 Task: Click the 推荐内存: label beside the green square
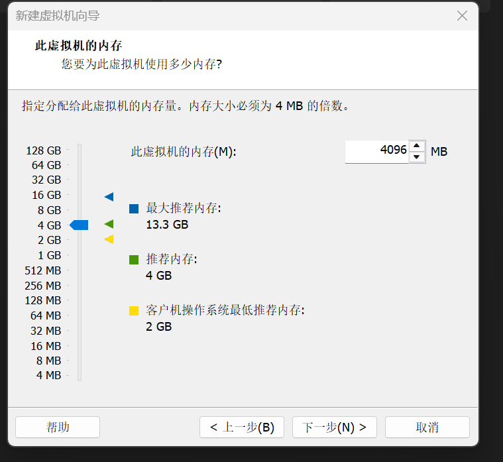172,259
